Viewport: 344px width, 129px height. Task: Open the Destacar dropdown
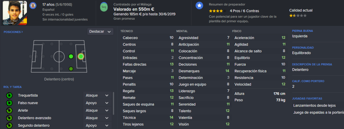[x=100, y=32]
